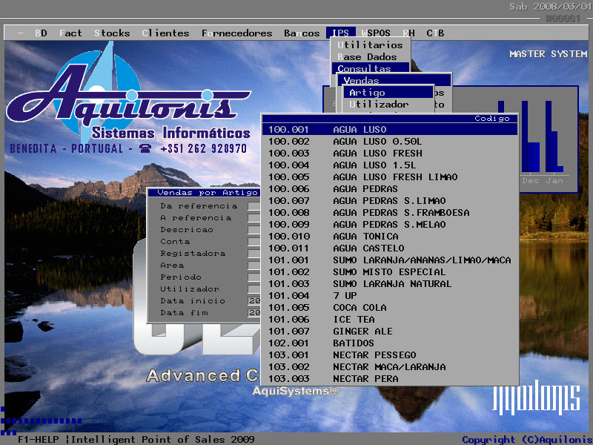Click the dash system menu icon
The height and width of the screenshot is (445, 593).
20,33
